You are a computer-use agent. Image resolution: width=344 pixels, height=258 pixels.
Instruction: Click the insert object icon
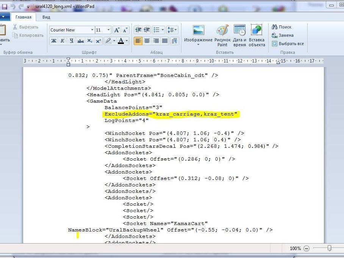pyautogui.click(x=256, y=36)
